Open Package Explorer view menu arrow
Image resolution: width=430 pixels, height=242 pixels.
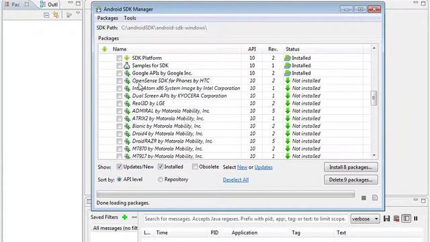[78, 13]
